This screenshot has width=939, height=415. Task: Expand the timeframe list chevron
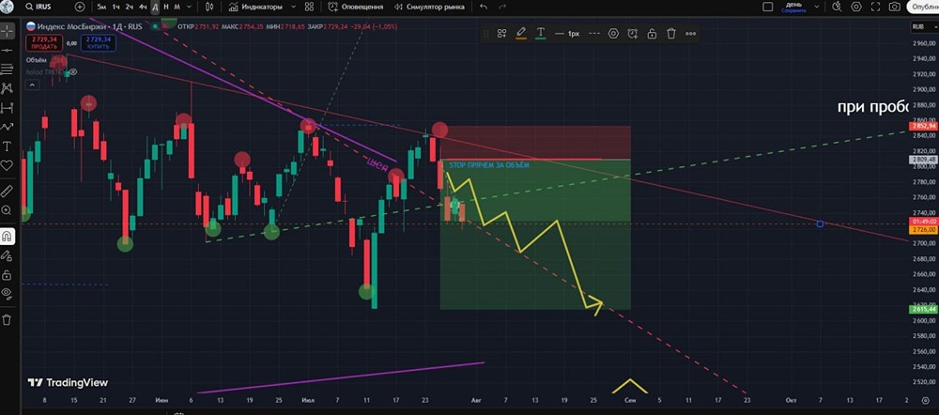[x=190, y=8]
